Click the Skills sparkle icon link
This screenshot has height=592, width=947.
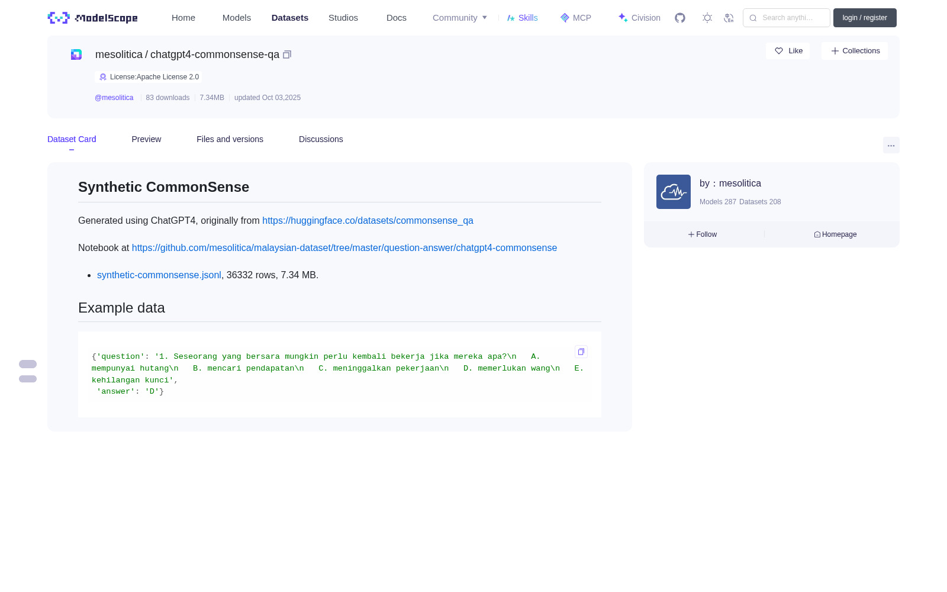click(x=523, y=18)
